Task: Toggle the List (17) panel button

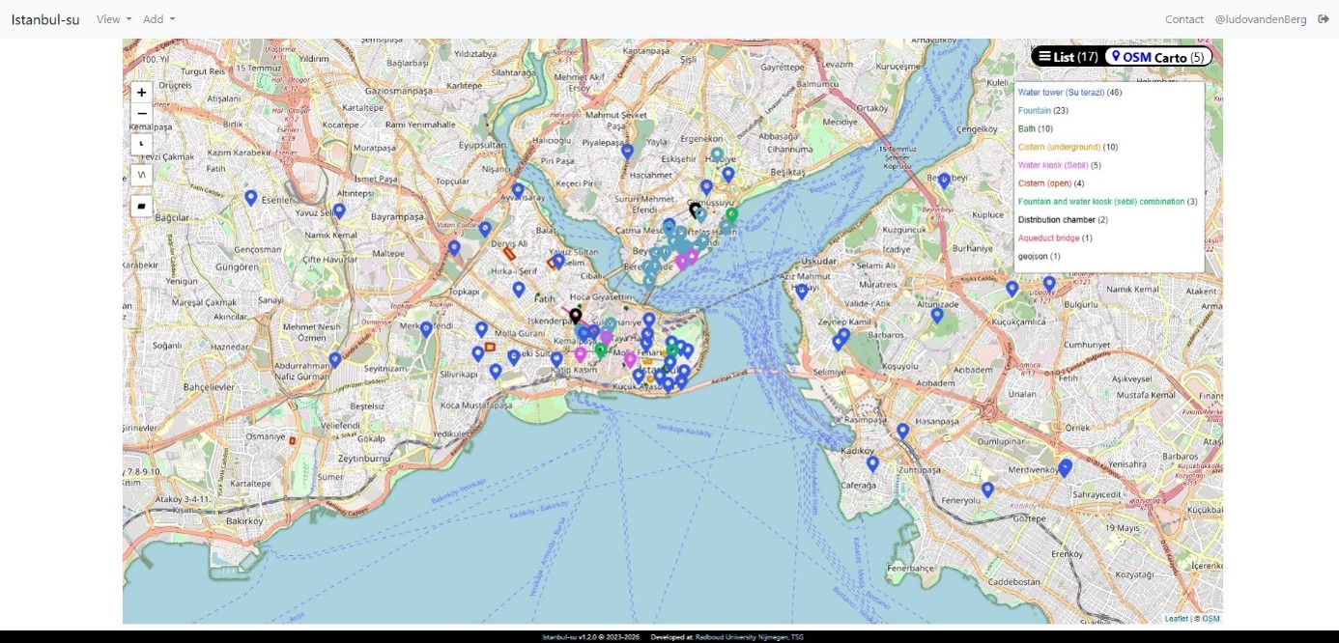Action: [x=1068, y=57]
